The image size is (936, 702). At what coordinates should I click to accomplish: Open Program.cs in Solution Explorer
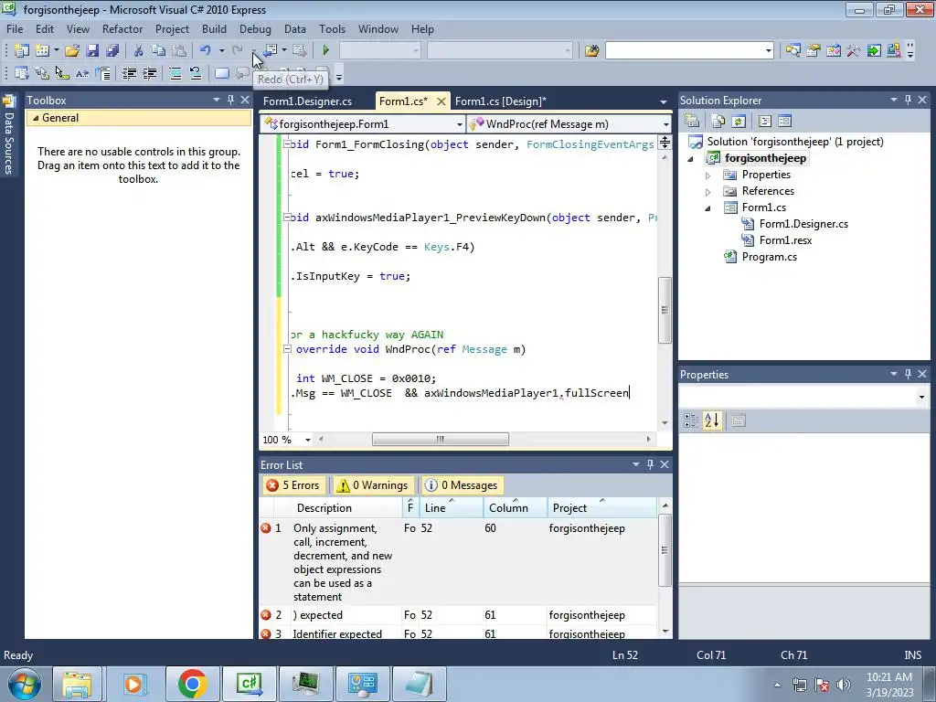click(x=769, y=257)
